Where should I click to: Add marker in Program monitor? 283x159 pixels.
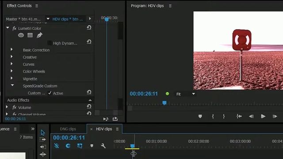pos(200,117)
